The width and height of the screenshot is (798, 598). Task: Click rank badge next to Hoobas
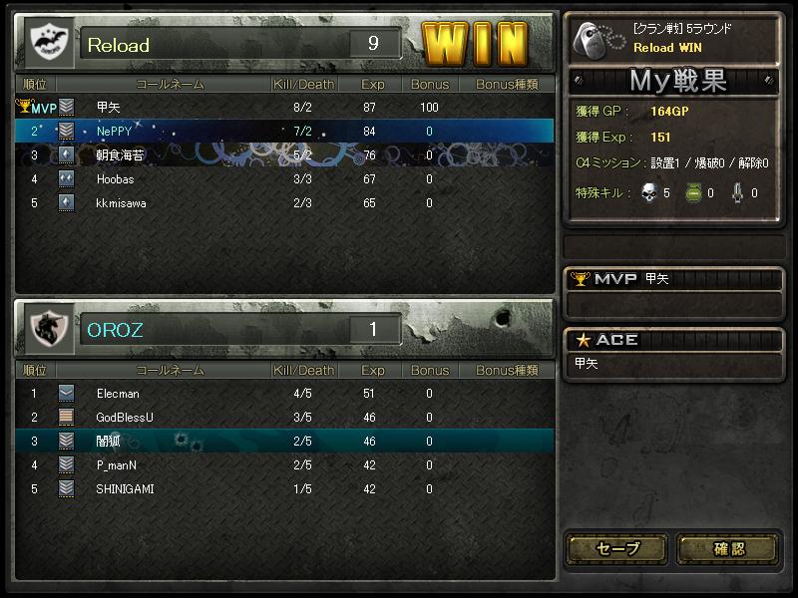tap(66, 178)
